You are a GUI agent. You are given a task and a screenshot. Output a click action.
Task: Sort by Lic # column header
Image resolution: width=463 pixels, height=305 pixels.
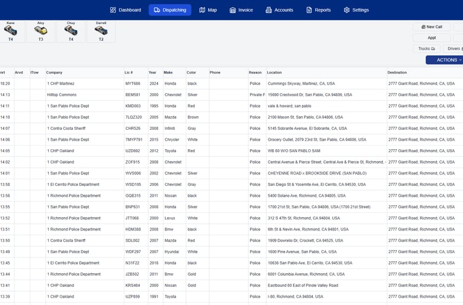point(129,73)
